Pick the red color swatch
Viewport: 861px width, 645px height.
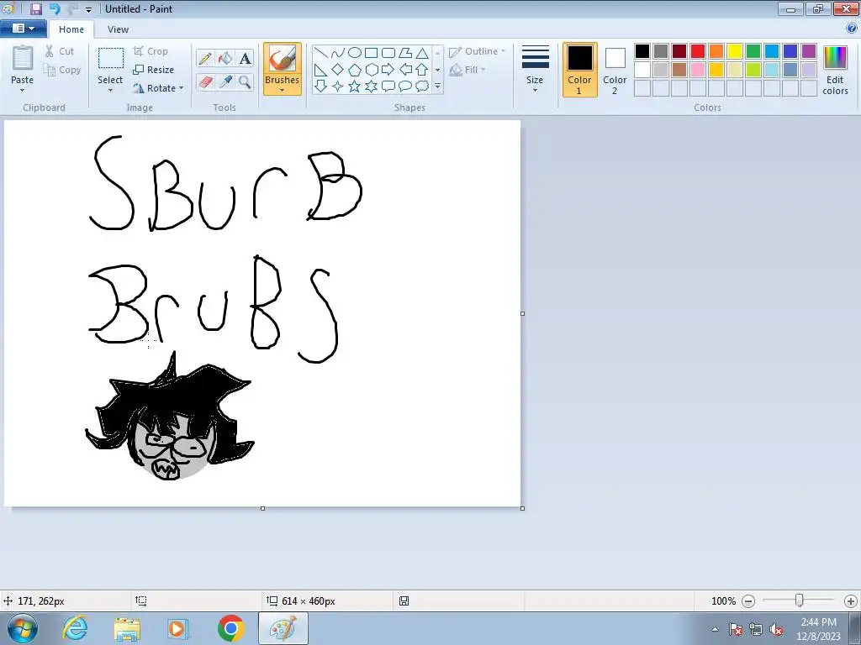point(698,51)
